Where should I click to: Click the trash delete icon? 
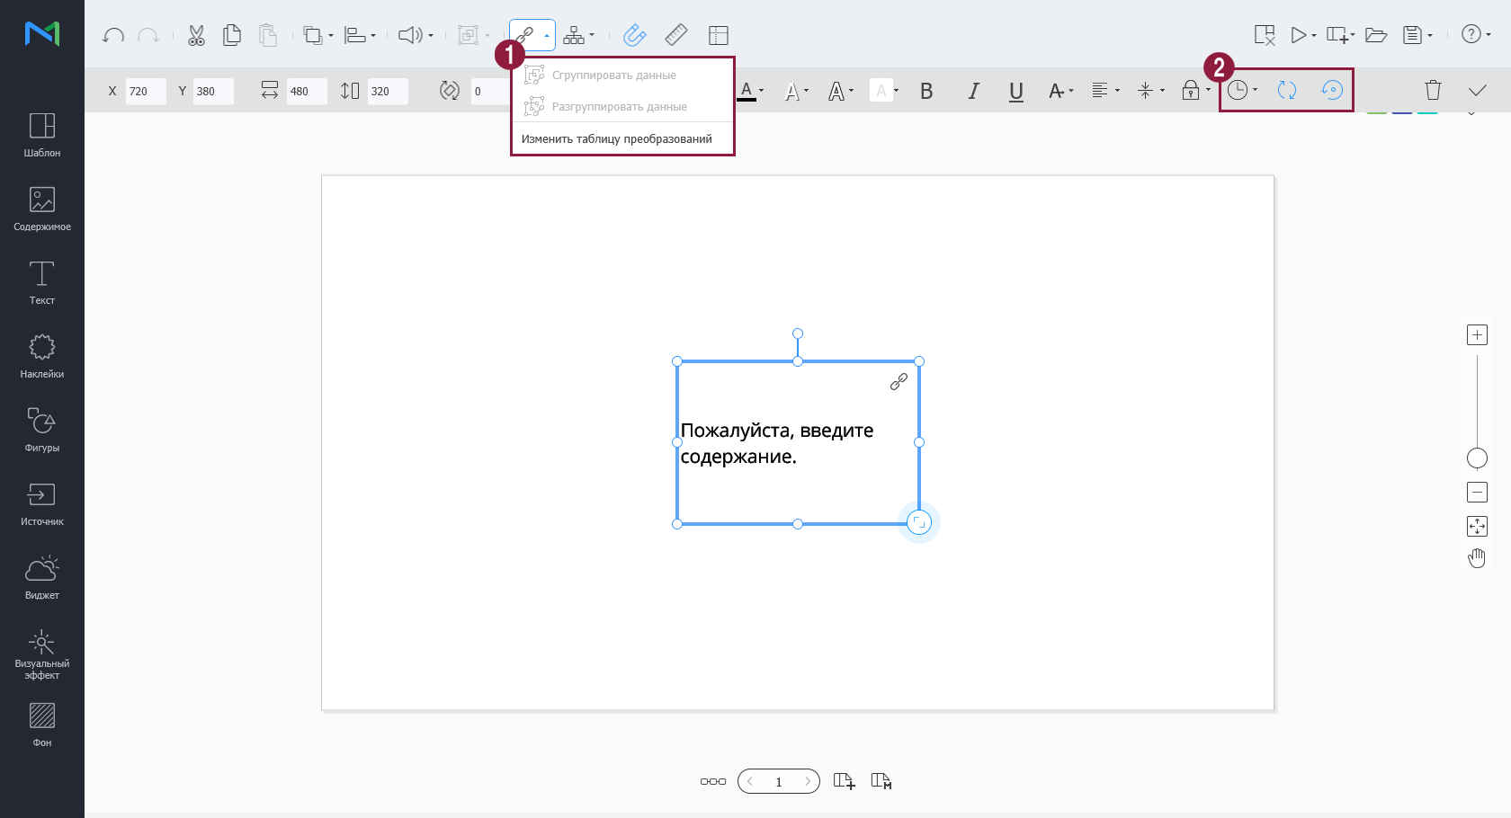(x=1433, y=90)
